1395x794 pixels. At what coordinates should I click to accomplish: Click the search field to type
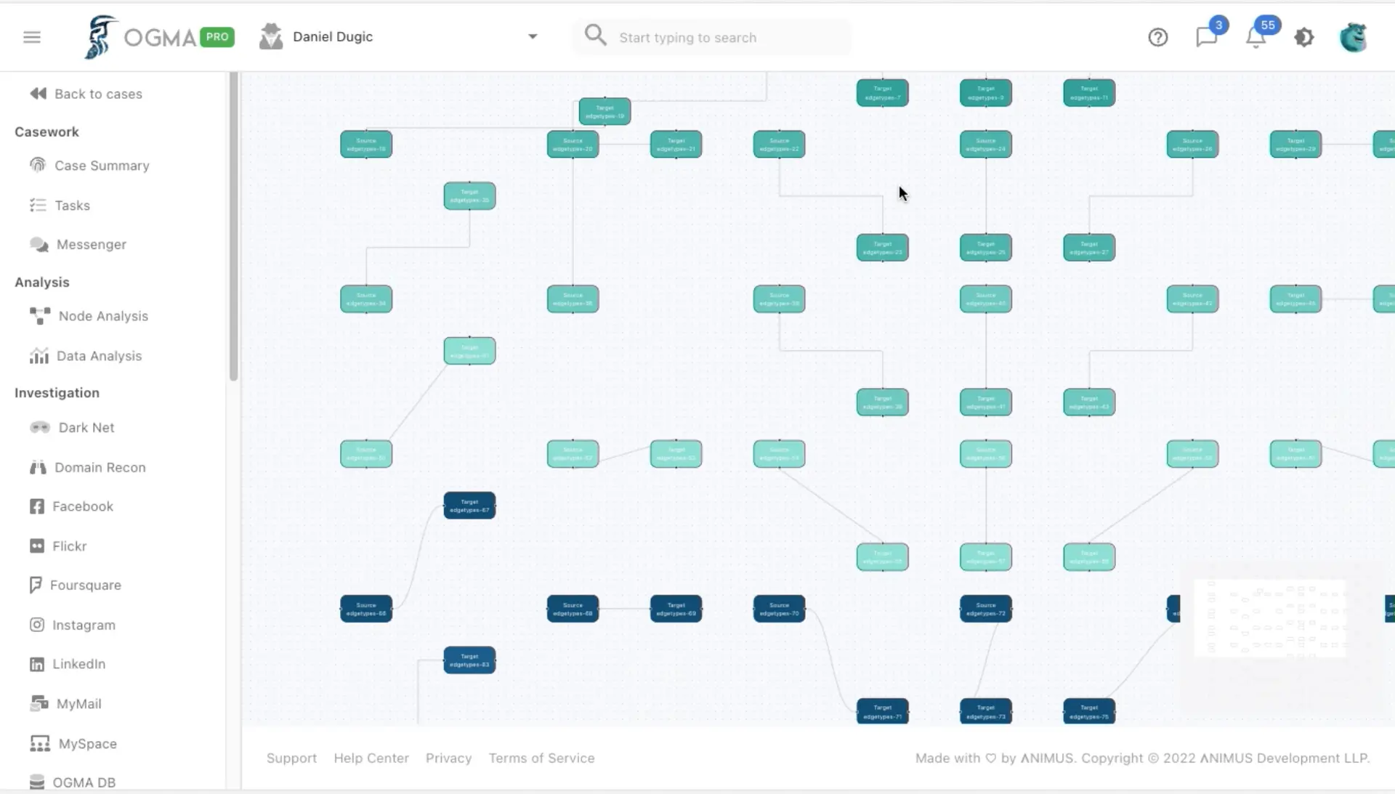pos(727,37)
